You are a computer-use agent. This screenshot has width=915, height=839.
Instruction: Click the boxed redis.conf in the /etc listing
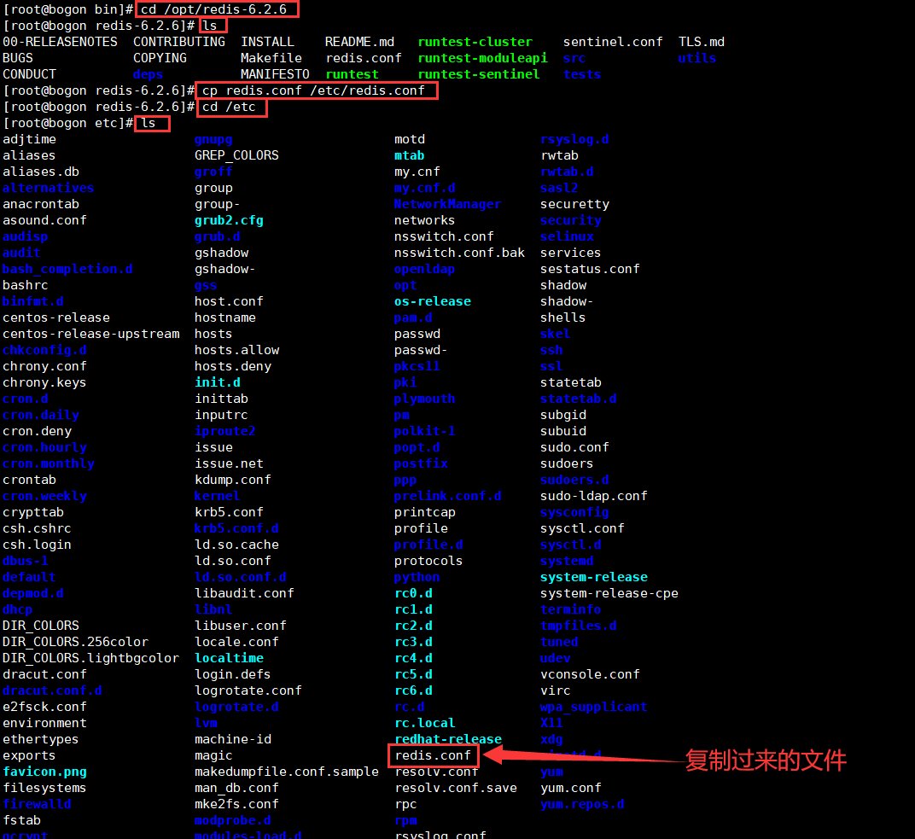433,755
